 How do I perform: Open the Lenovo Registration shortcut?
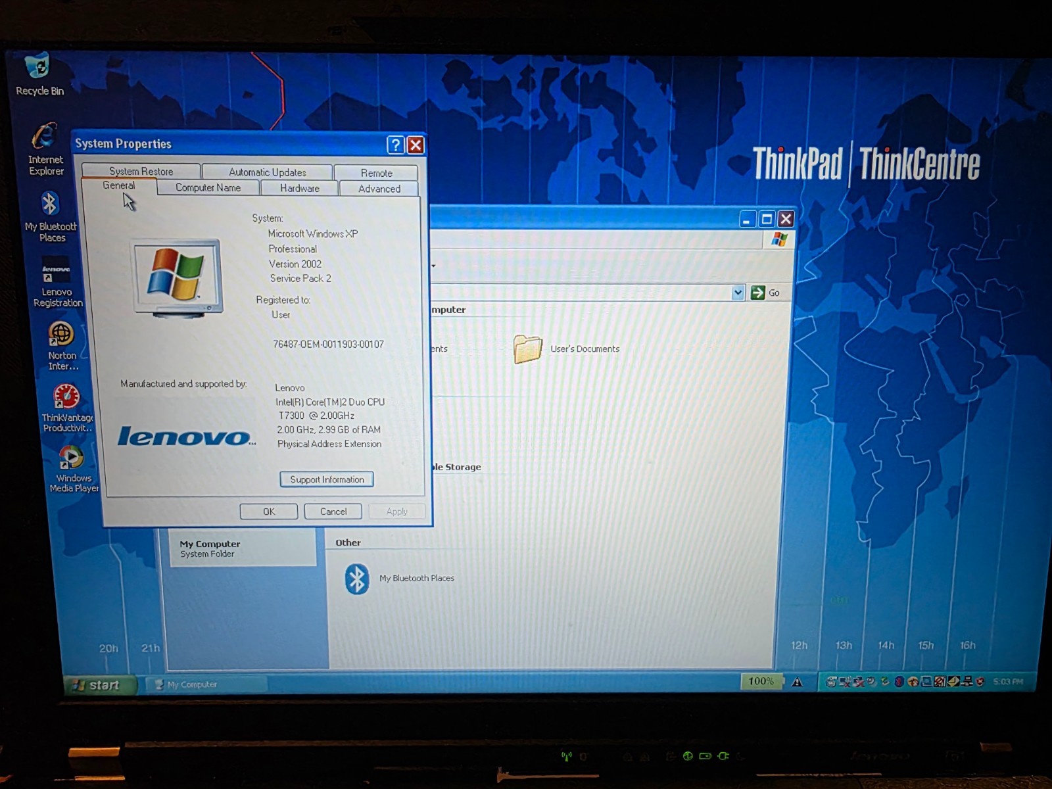(57, 283)
